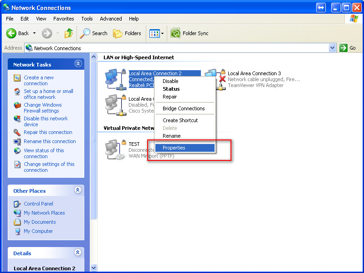
Task: Open the Advanced menu
Action: (111, 19)
